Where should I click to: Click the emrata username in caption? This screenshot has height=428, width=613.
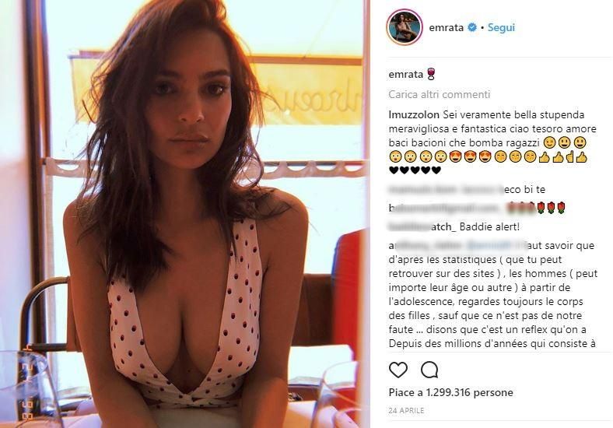click(406, 75)
